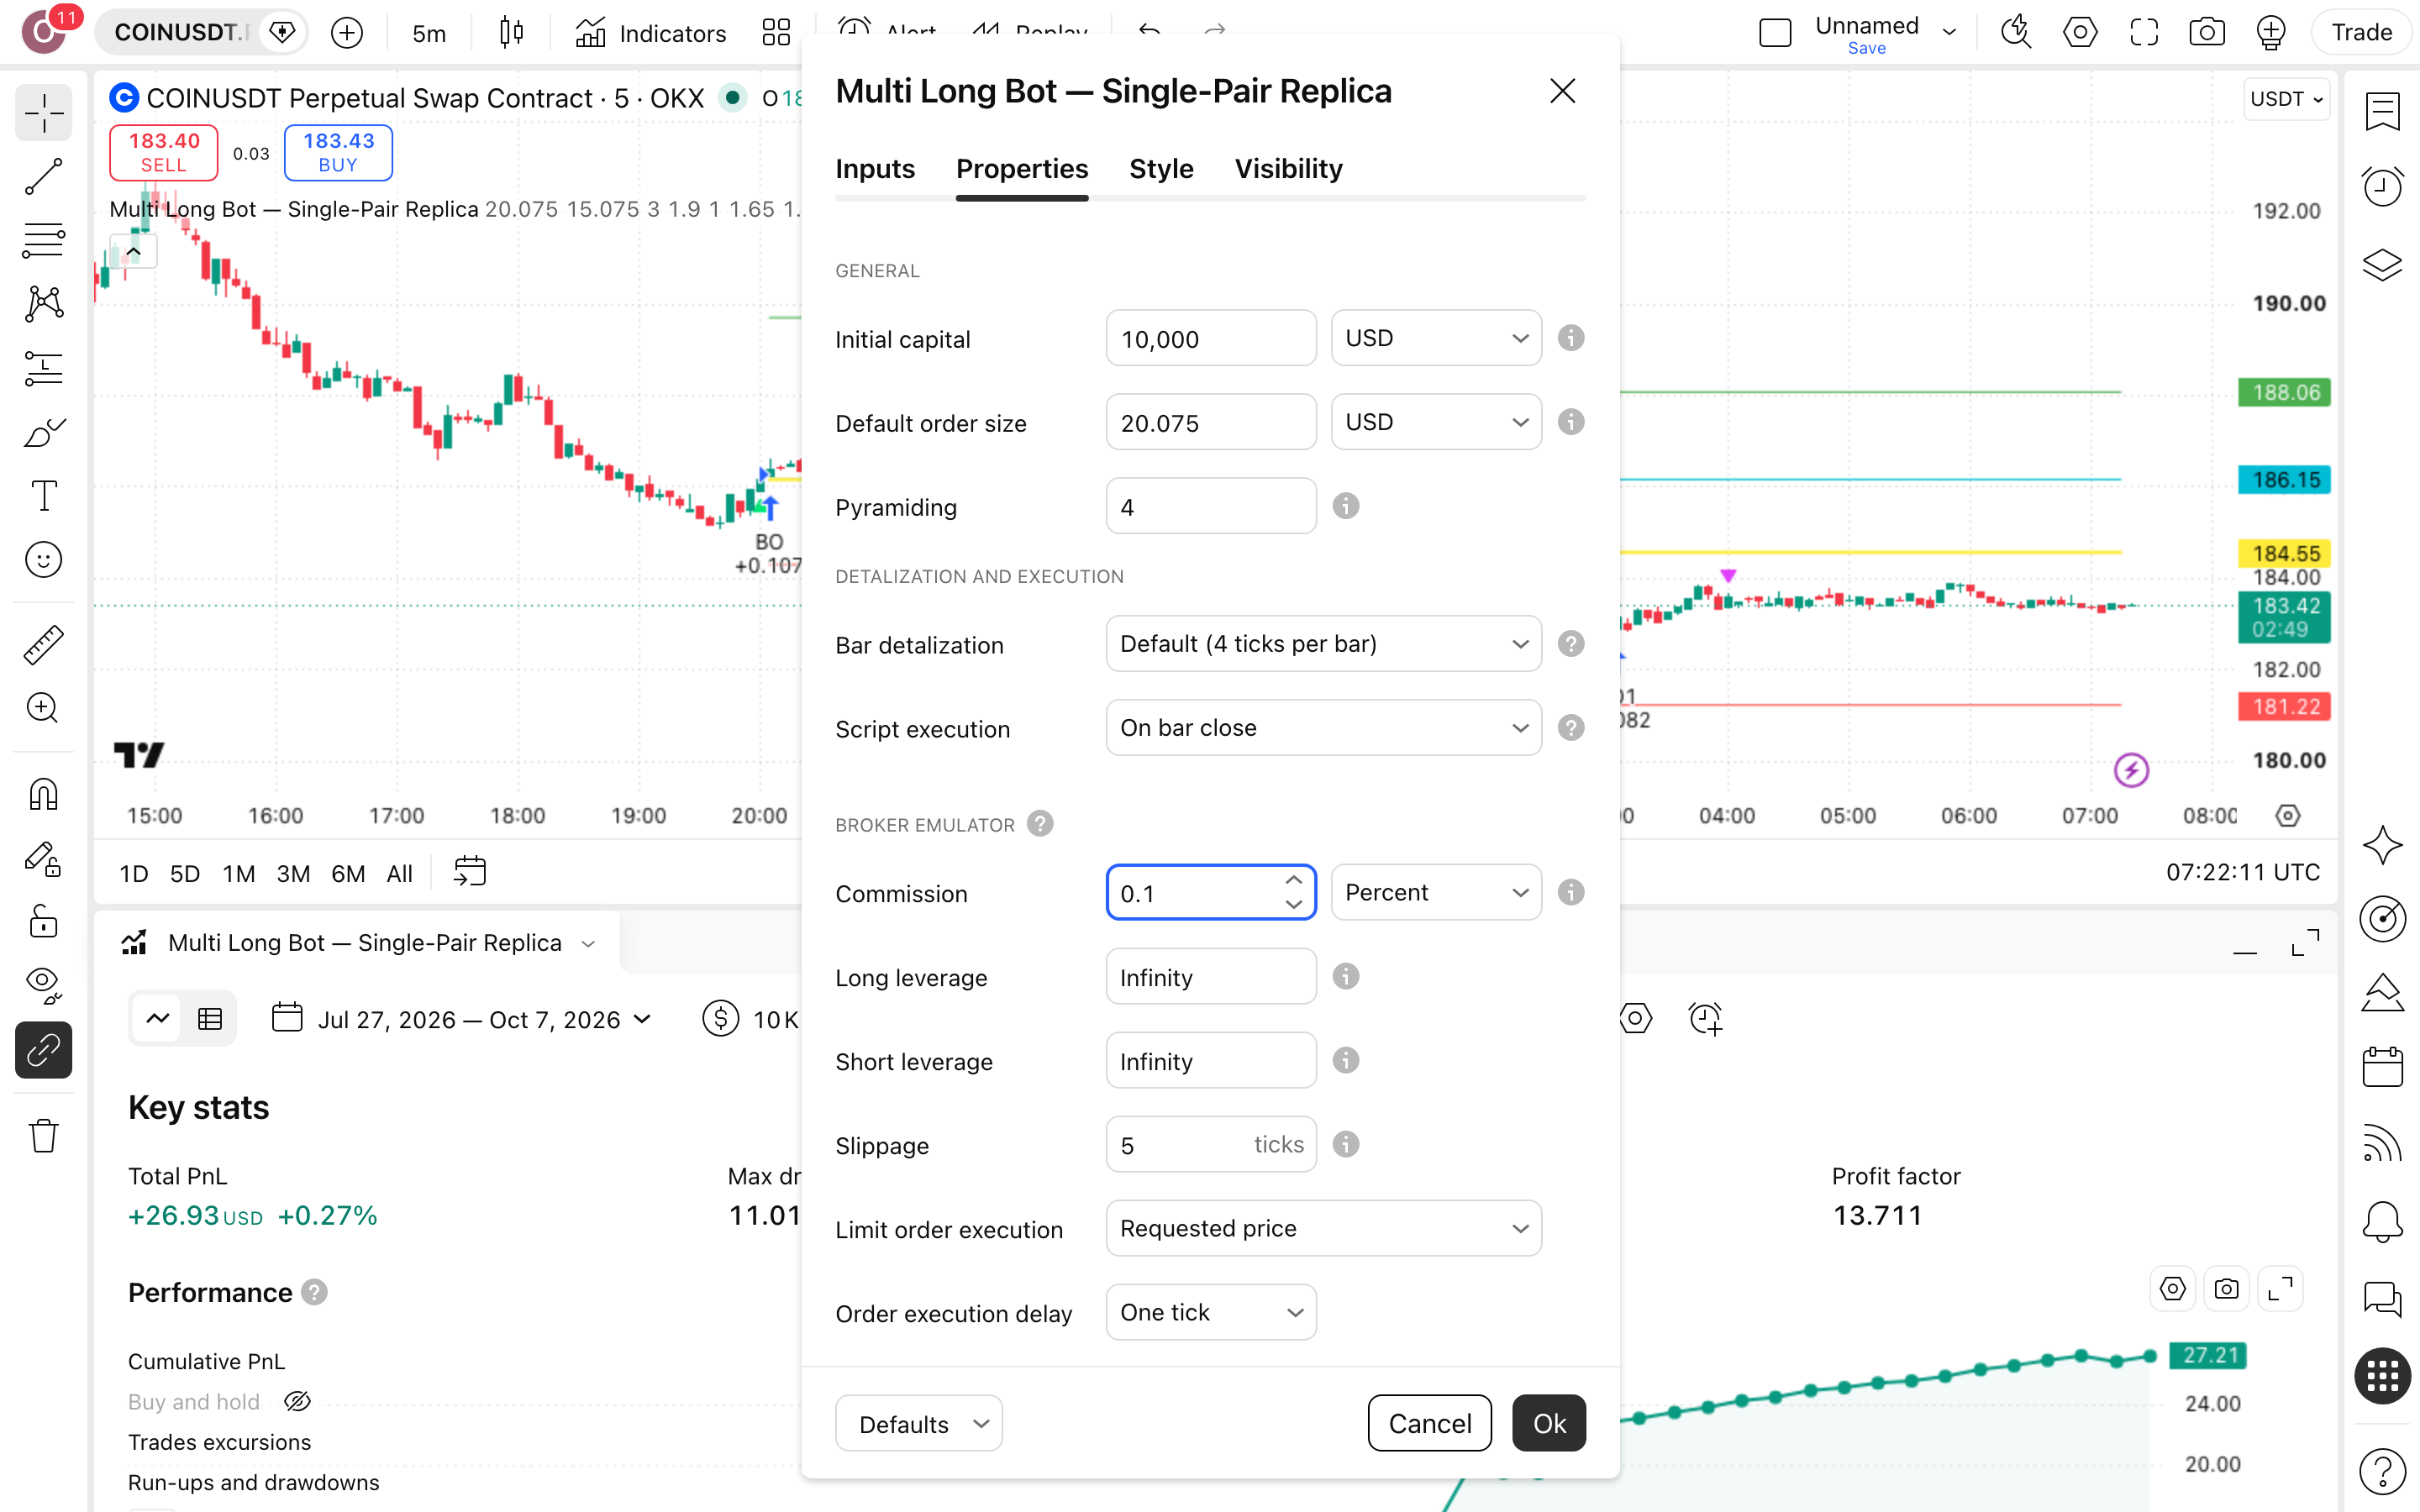Click the trash remove objects icon
Viewport: 2420px width, 1512px height.
click(x=43, y=1136)
